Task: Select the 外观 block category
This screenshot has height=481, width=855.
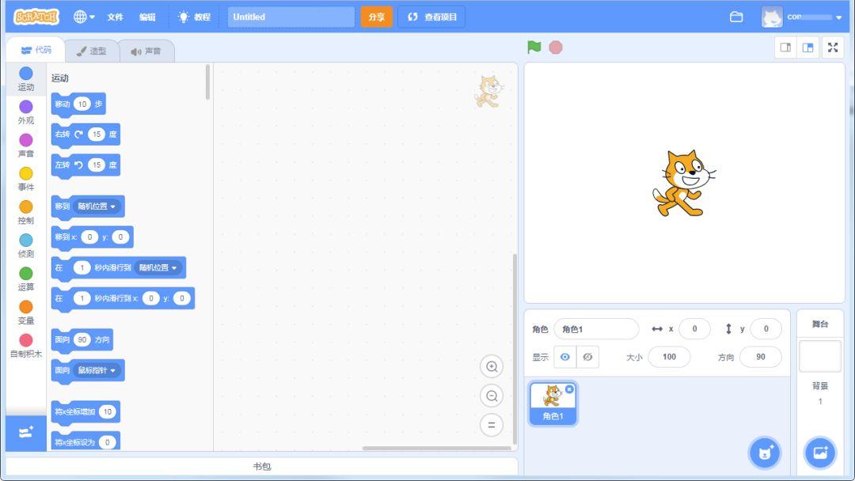Action: coord(25,112)
